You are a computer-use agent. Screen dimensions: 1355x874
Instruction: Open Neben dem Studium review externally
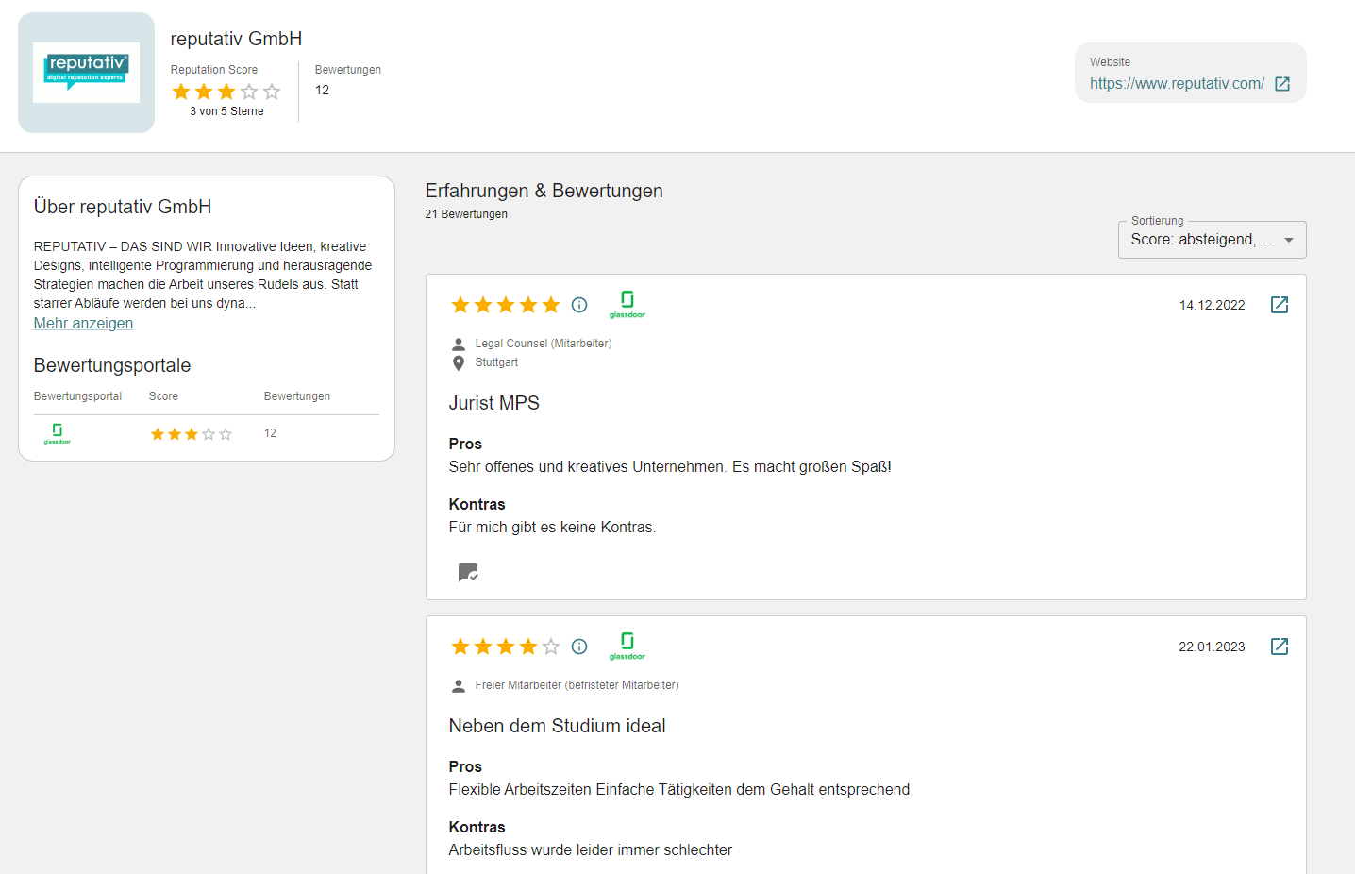point(1280,647)
